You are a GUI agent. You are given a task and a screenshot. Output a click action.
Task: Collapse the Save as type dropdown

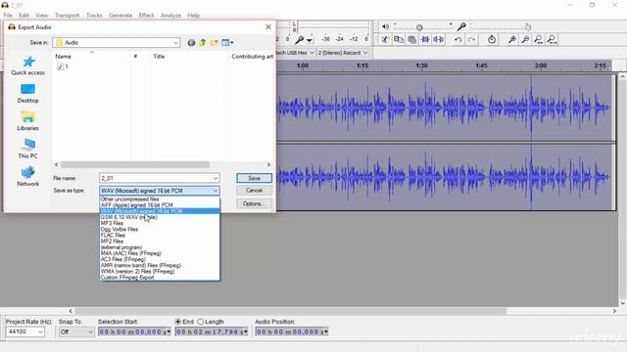point(216,191)
